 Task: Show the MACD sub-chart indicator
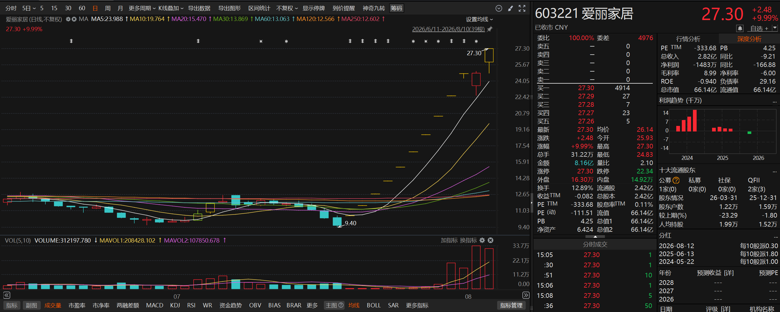click(x=155, y=305)
